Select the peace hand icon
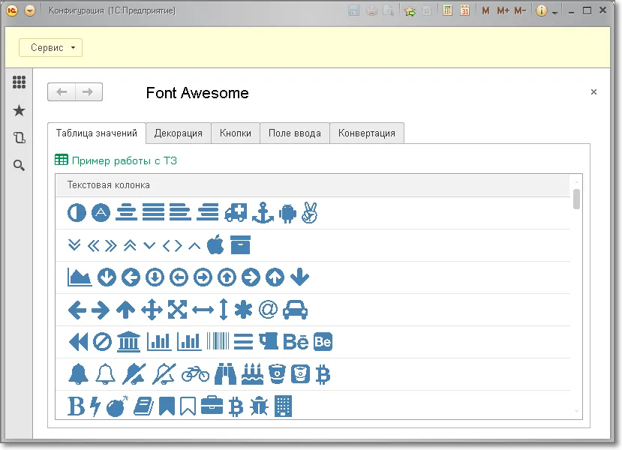This screenshot has height=450, width=622. coord(309,213)
